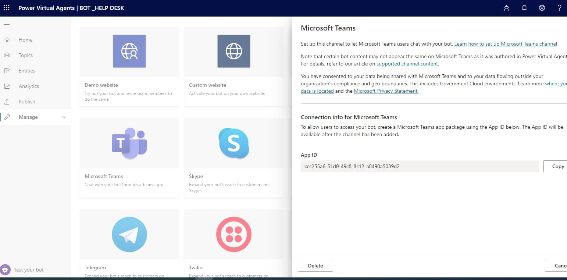The width and height of the screenshot is (567, 280).
Task: Select the Demo website channel icon
Action: click(x=129, y=51)
